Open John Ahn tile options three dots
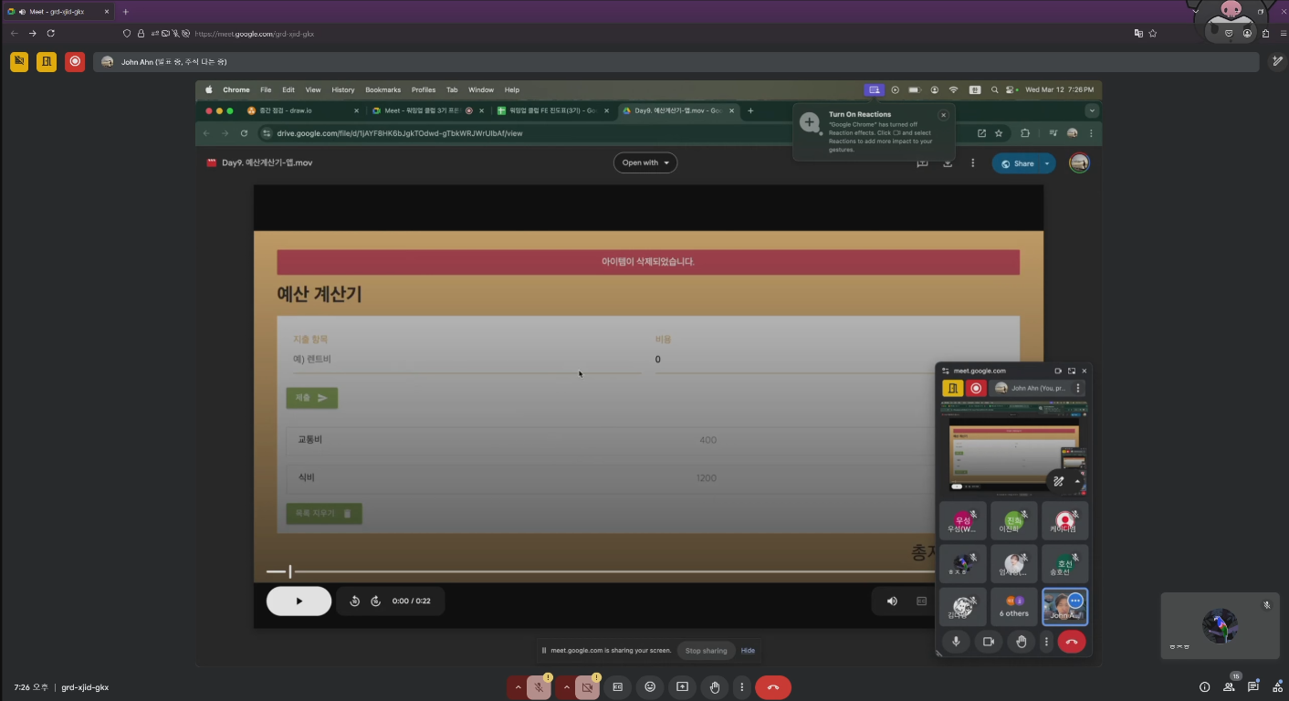1289x701 pixels. click(1075, 601)
